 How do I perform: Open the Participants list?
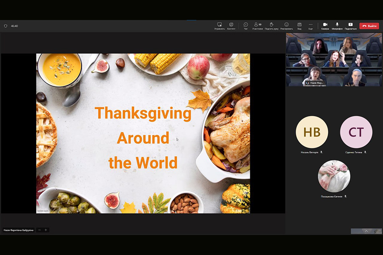click(x=257, y=25)
